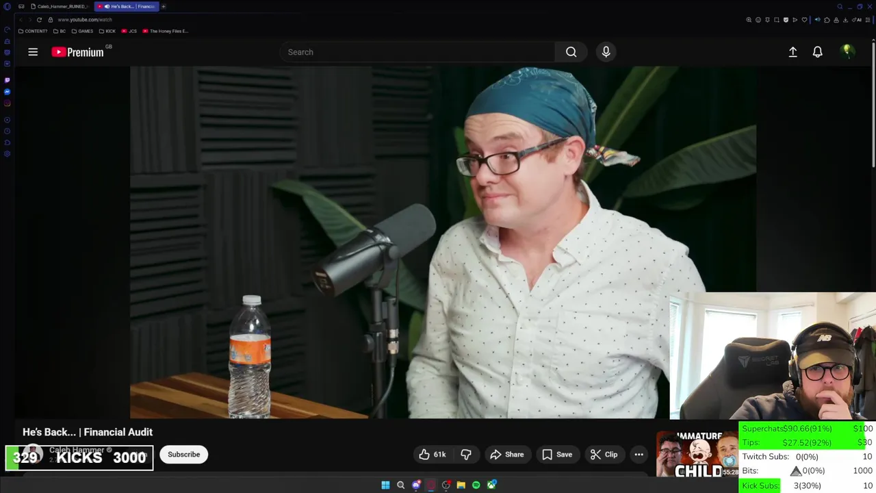Open the BC bookmarks folder

tap(60, 31)
